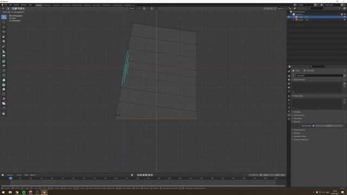Expand the Custom Properties panel

[301, 140]
